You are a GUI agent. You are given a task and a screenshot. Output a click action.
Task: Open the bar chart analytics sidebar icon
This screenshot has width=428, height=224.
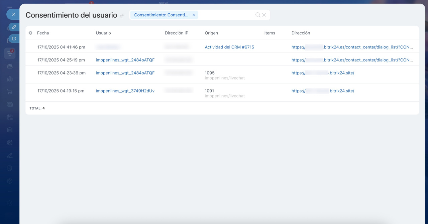10,79
